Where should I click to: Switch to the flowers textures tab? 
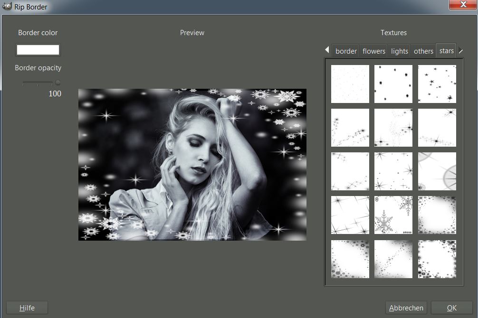pos(374,51)
